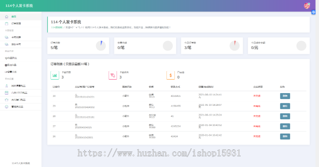Open the user avatar in top-right corner

[307, 6]
